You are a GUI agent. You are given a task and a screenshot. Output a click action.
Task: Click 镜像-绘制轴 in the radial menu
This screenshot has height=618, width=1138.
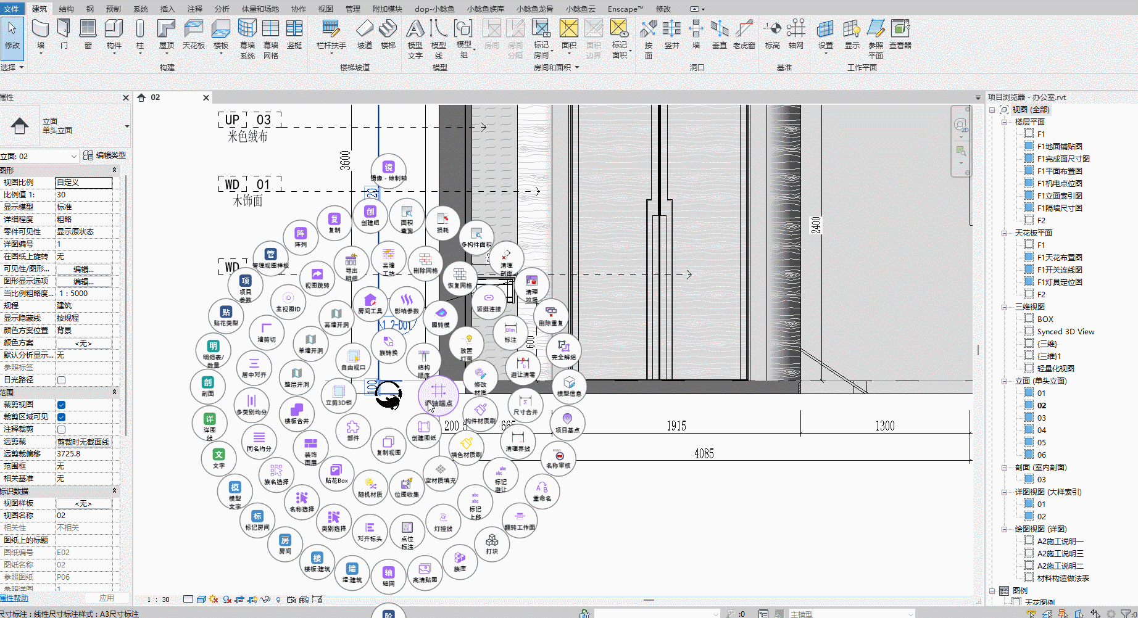point(389,170)
